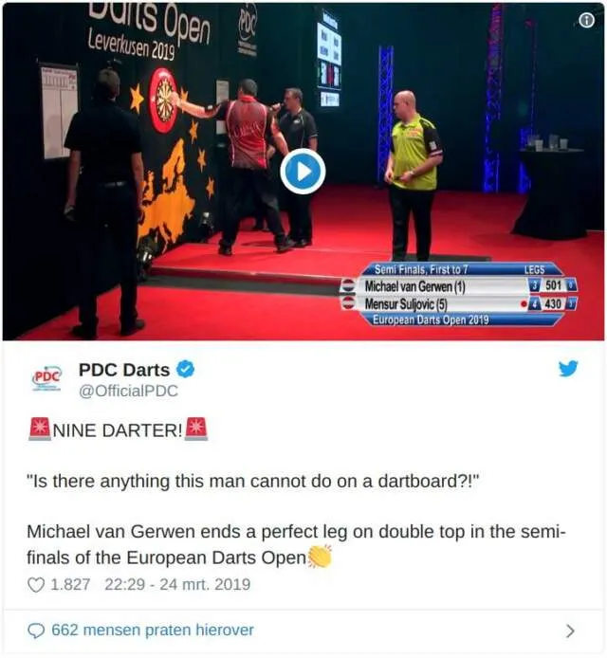Click the clapping hands emoji

(x=320, y=557)
